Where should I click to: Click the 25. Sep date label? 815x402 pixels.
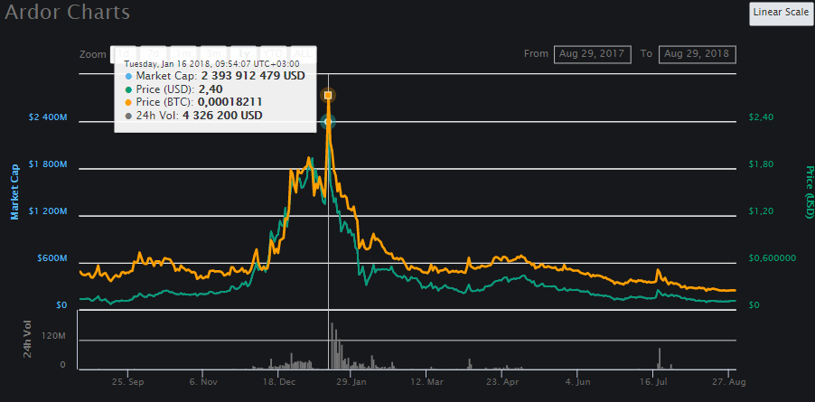pos(128,382)
